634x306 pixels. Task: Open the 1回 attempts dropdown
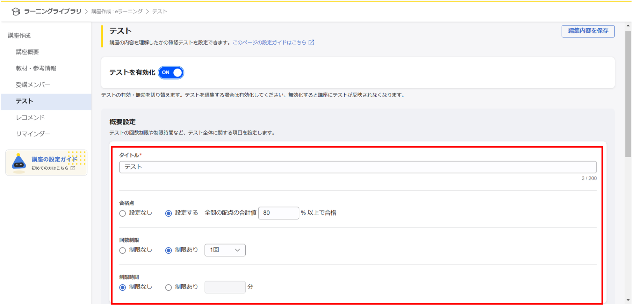click(x=225, y=250)
